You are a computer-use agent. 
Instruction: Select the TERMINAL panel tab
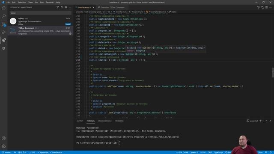pos(90,121)
